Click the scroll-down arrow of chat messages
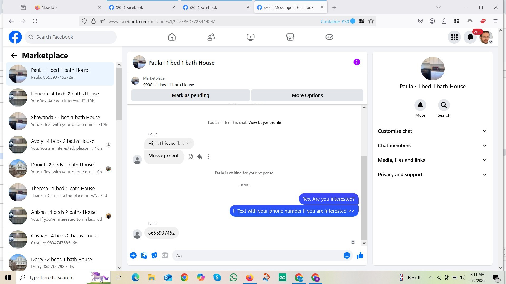The width and height of the screenshot is (506, 284). click(364, 243)
